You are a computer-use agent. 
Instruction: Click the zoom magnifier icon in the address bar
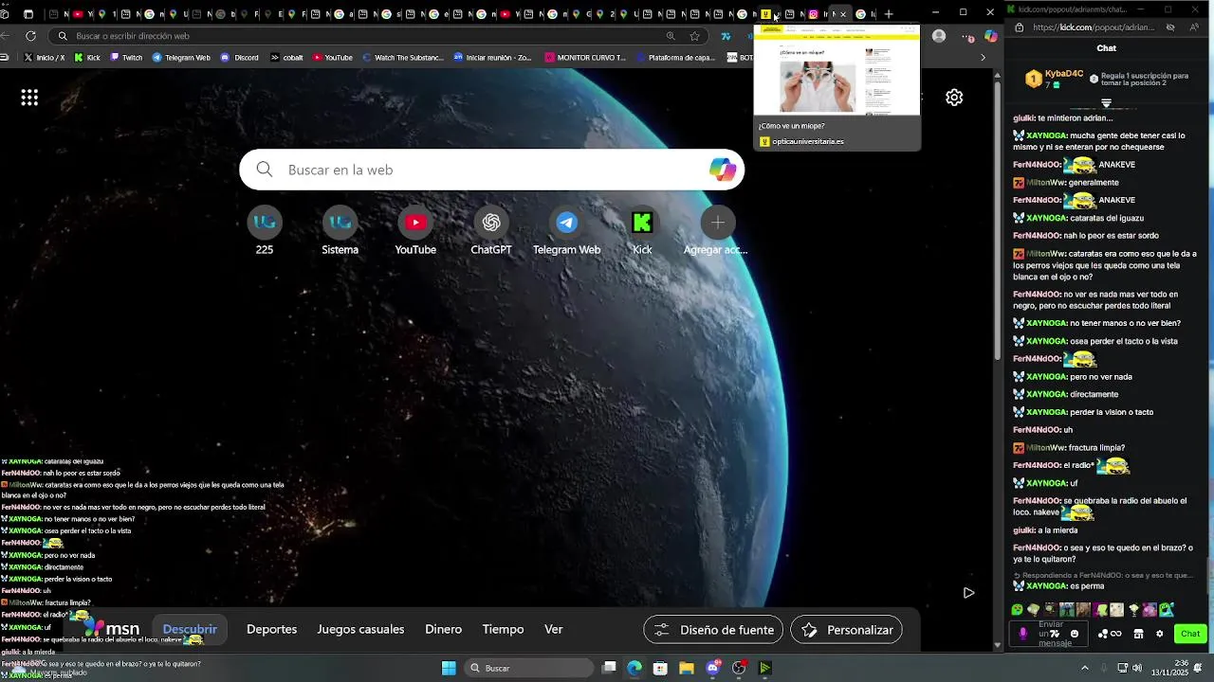click(x=671, y=36)
